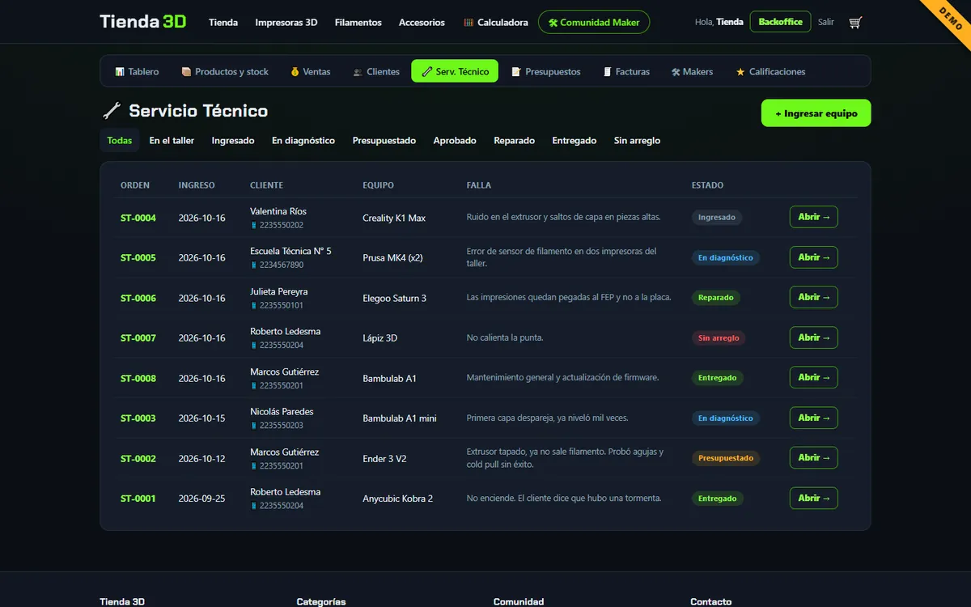
Task: Click the Backoffice button
Action: click(x=780, y=22)
